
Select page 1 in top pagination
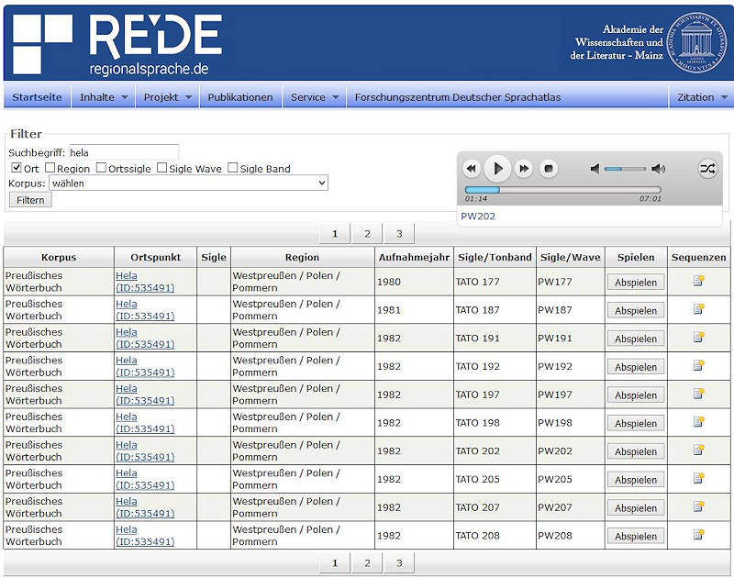pos(335,234)
